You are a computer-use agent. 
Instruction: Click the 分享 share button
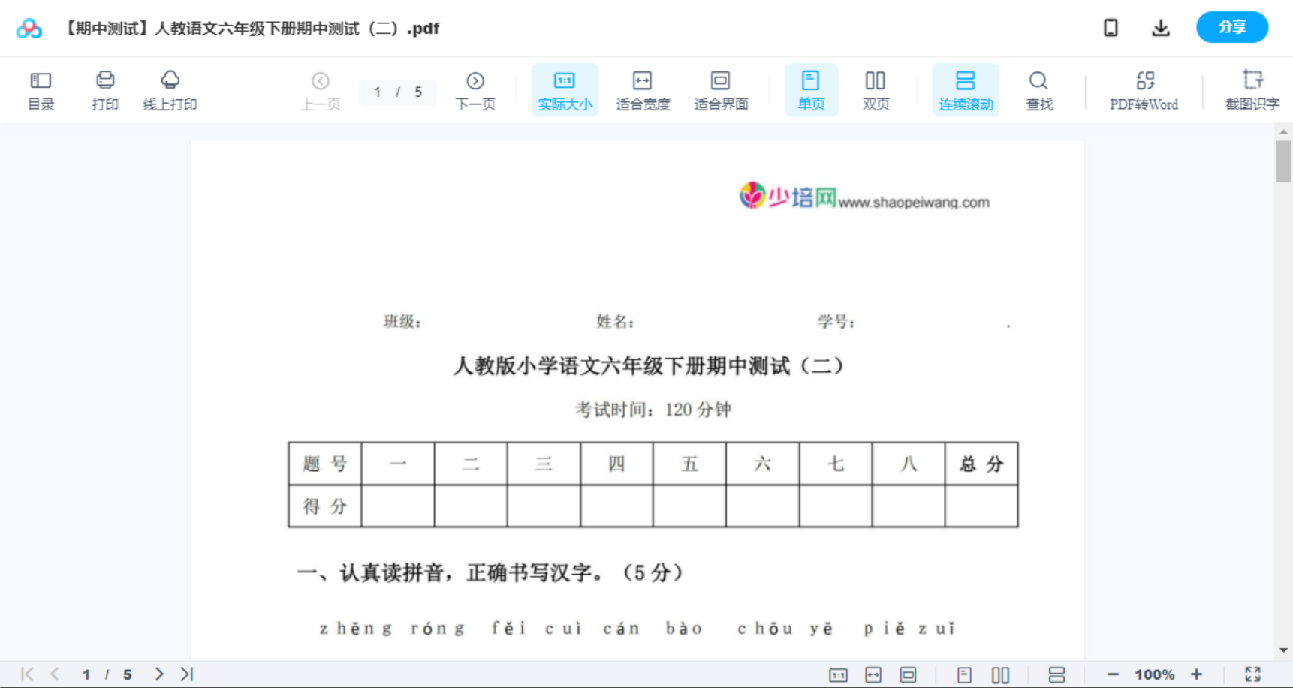[x=1231, y=26]
